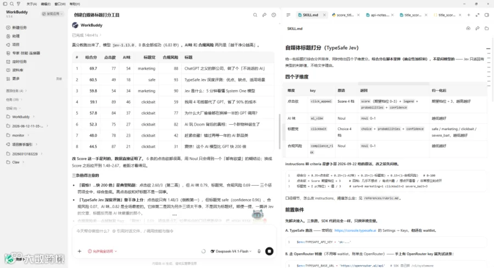Click the plus icon to add new tab
Image resolution: width=494 pixels, height=268 pixels.
469,15
